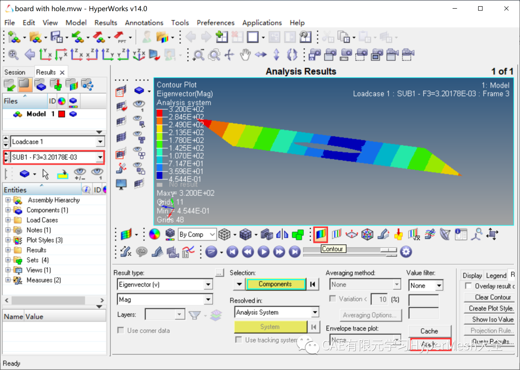Check the Overlay result display checkbox
520x370 pixels.
(468, 286)
